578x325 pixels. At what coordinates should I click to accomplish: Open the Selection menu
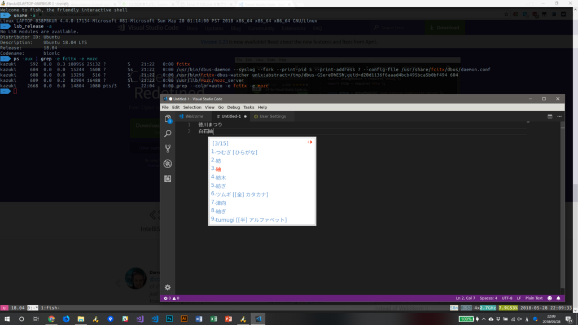(x=192, y=107)
